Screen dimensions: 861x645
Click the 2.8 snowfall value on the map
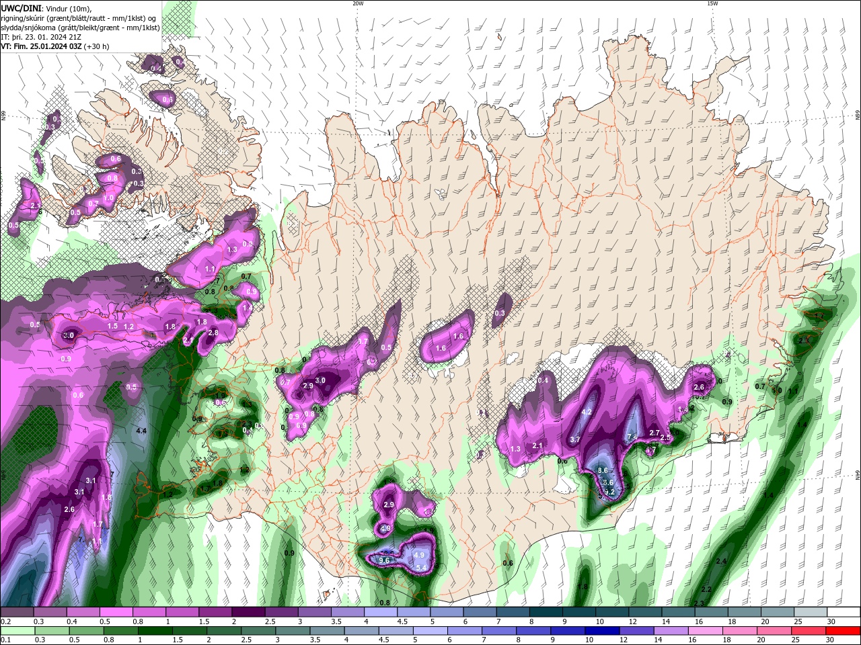[x=213, y=333]
